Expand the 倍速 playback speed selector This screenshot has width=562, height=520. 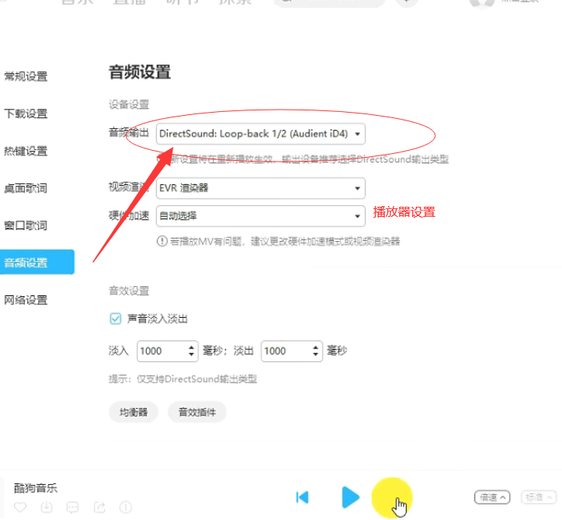click(x=492, y=497)
